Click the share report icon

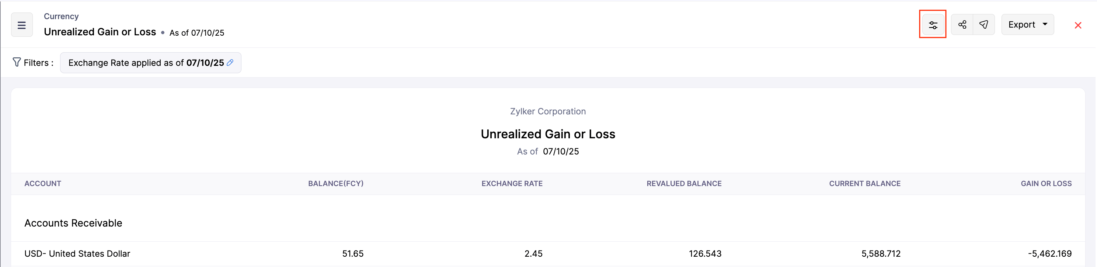tap(962, 25)
